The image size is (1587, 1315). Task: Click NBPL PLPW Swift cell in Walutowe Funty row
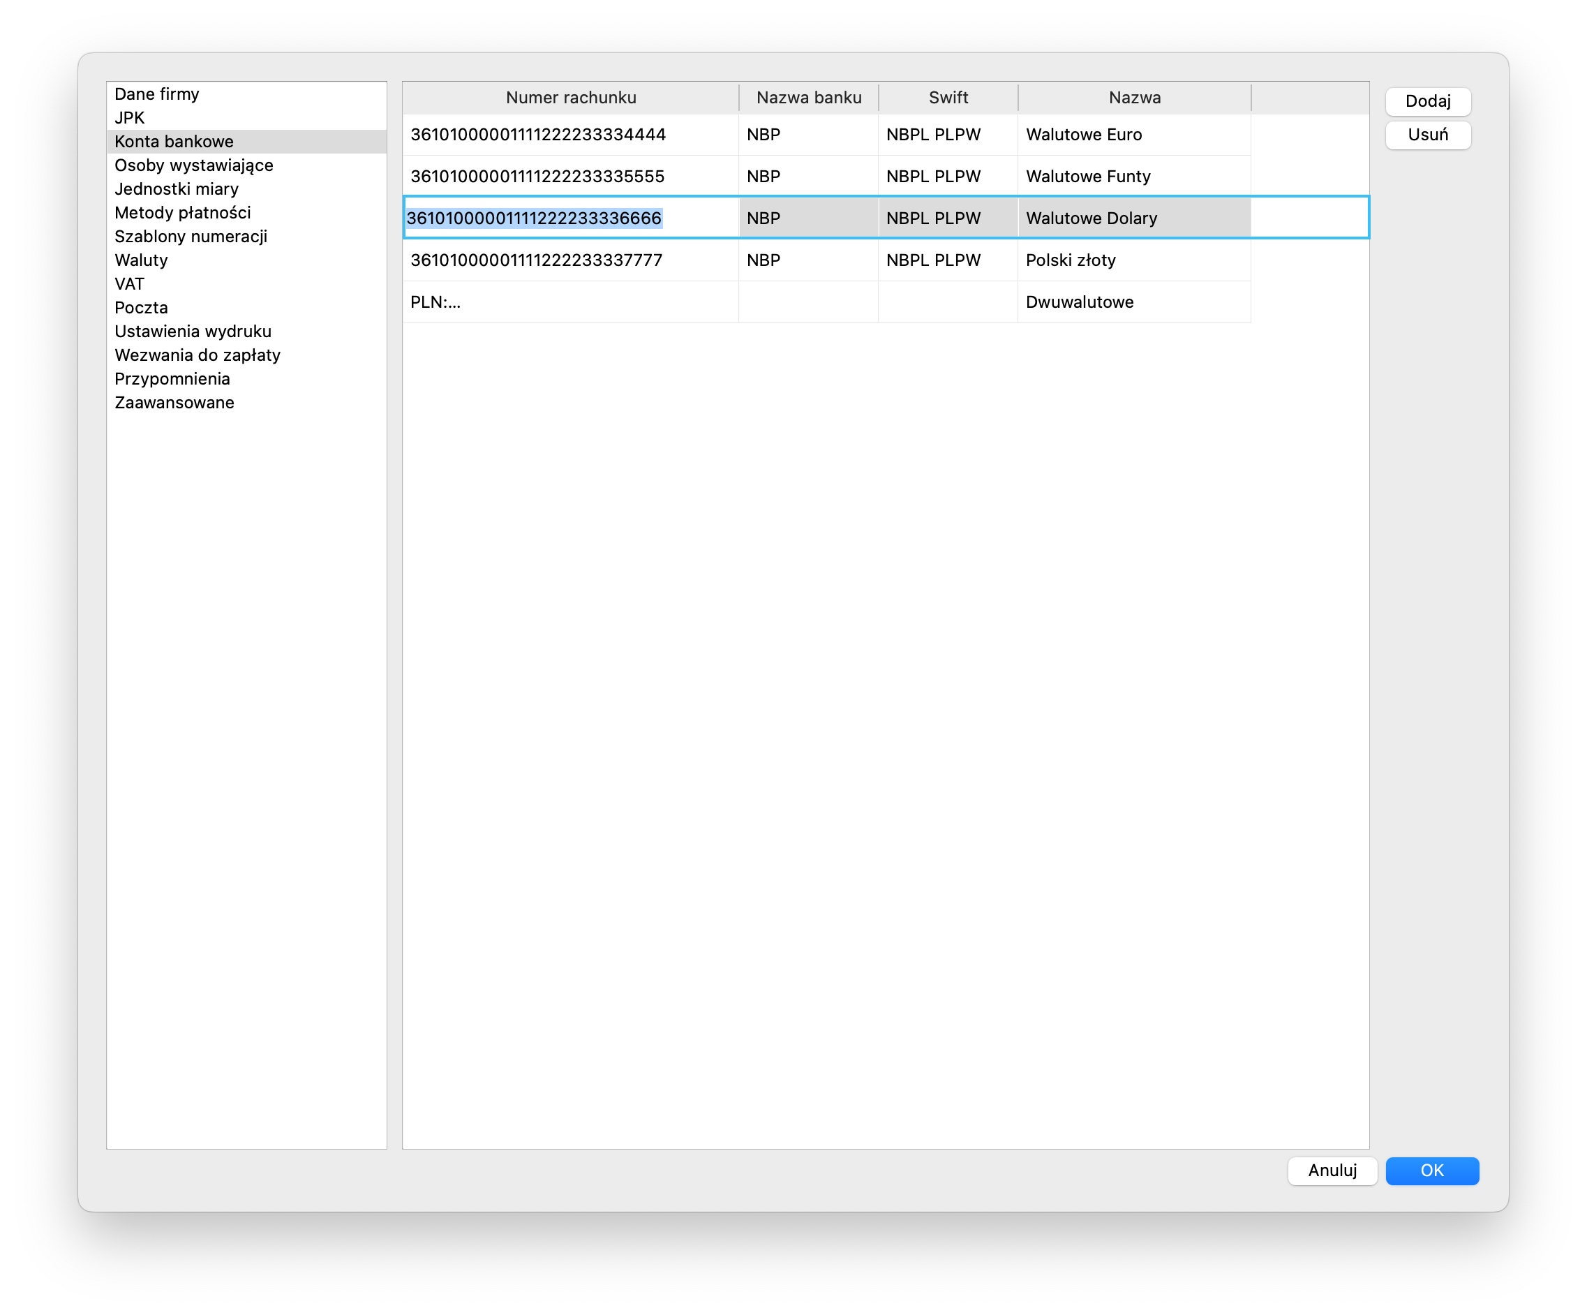pos(948,176)
